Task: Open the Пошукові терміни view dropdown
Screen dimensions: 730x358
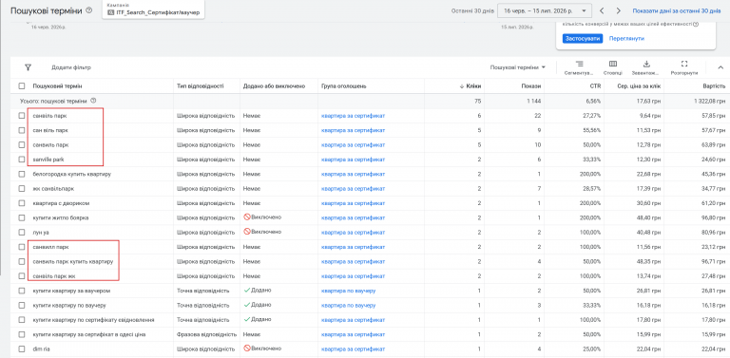Action: 518,67
